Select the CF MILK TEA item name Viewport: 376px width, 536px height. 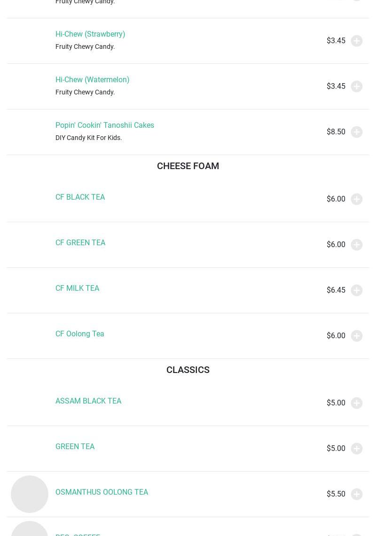point(77,288)
